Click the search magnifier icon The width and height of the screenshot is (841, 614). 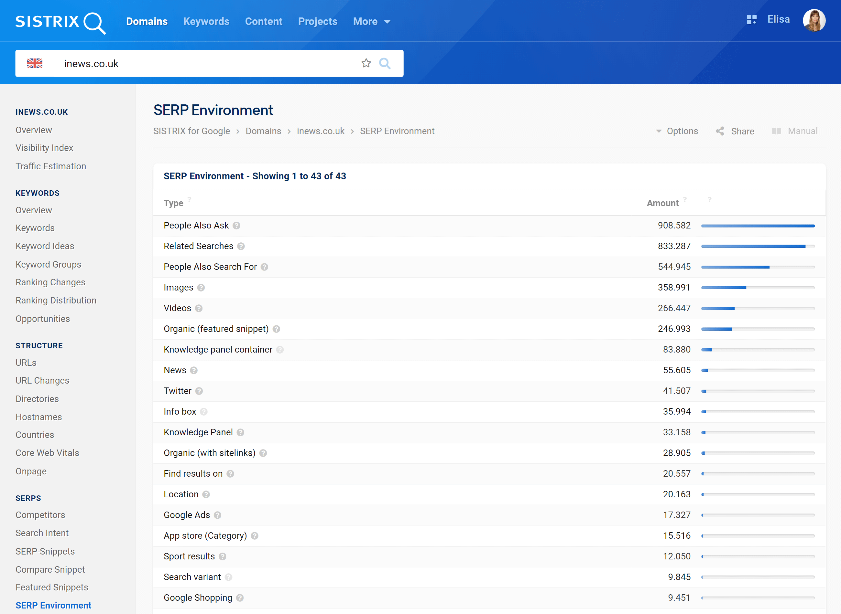click(385, 63)
